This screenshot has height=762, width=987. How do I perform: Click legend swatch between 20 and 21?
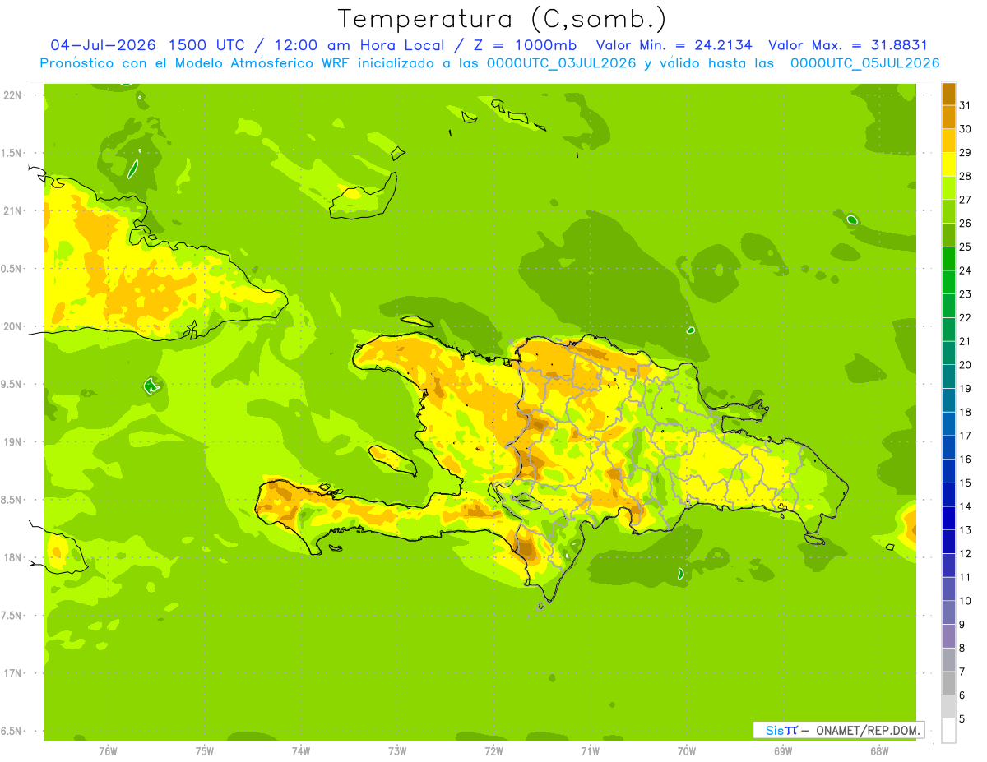[948, 353]
